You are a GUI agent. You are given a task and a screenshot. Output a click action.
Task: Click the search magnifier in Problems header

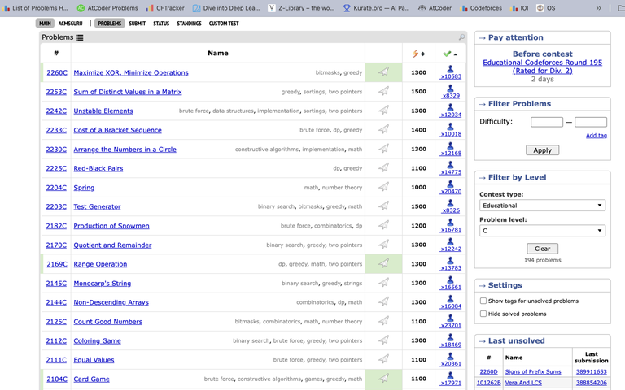[x=461, y=37]
